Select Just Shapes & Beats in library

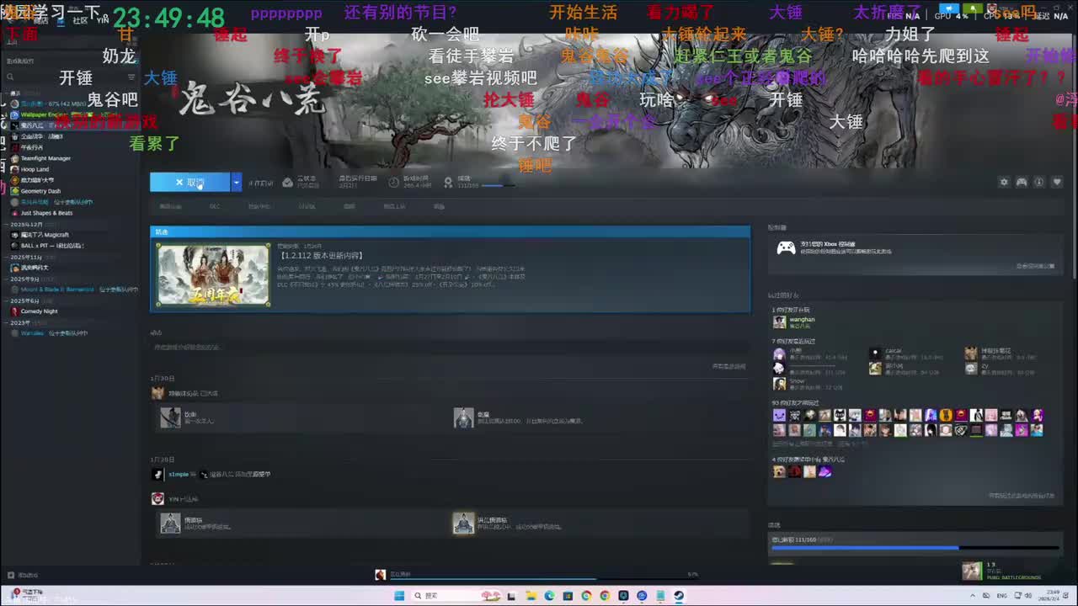[x=46, y=213]
